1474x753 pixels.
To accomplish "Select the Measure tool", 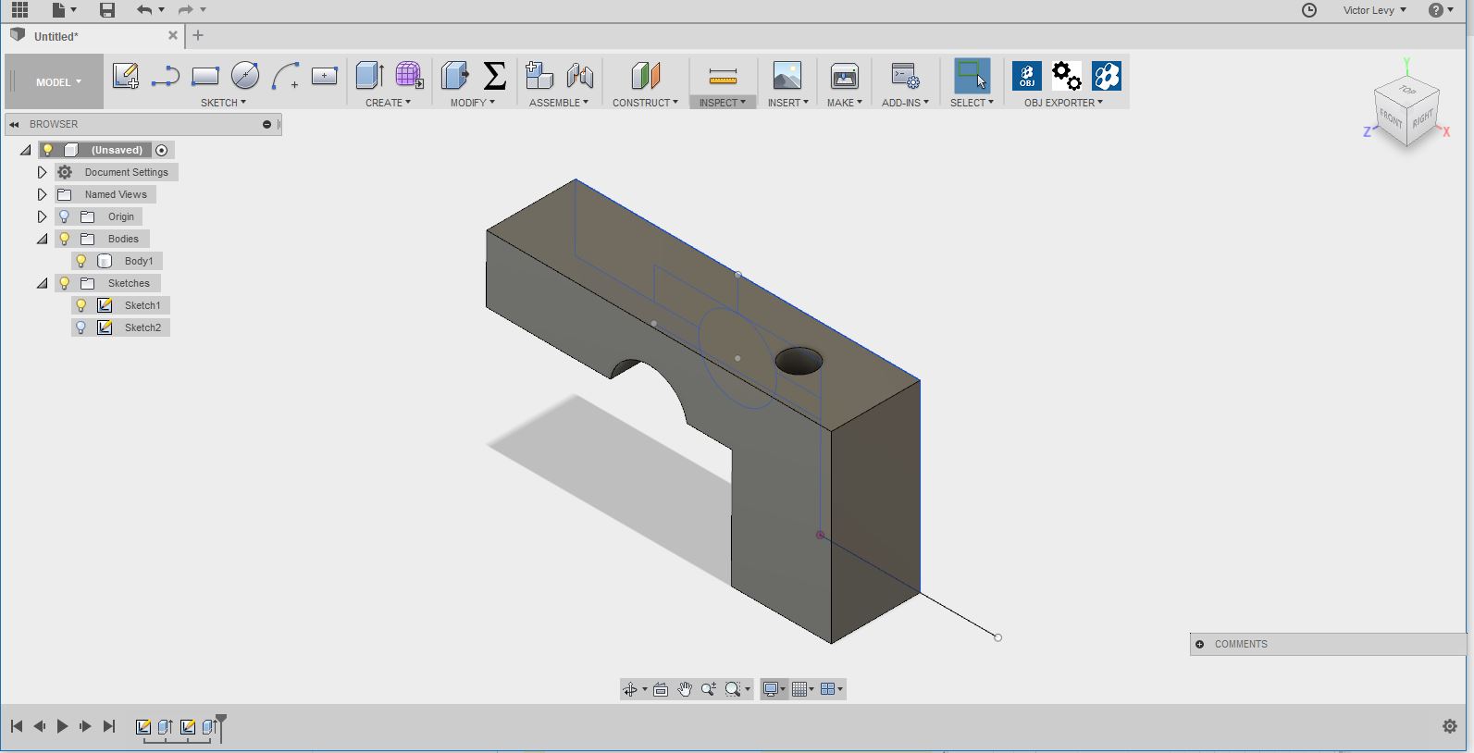I will click(723, 76).
